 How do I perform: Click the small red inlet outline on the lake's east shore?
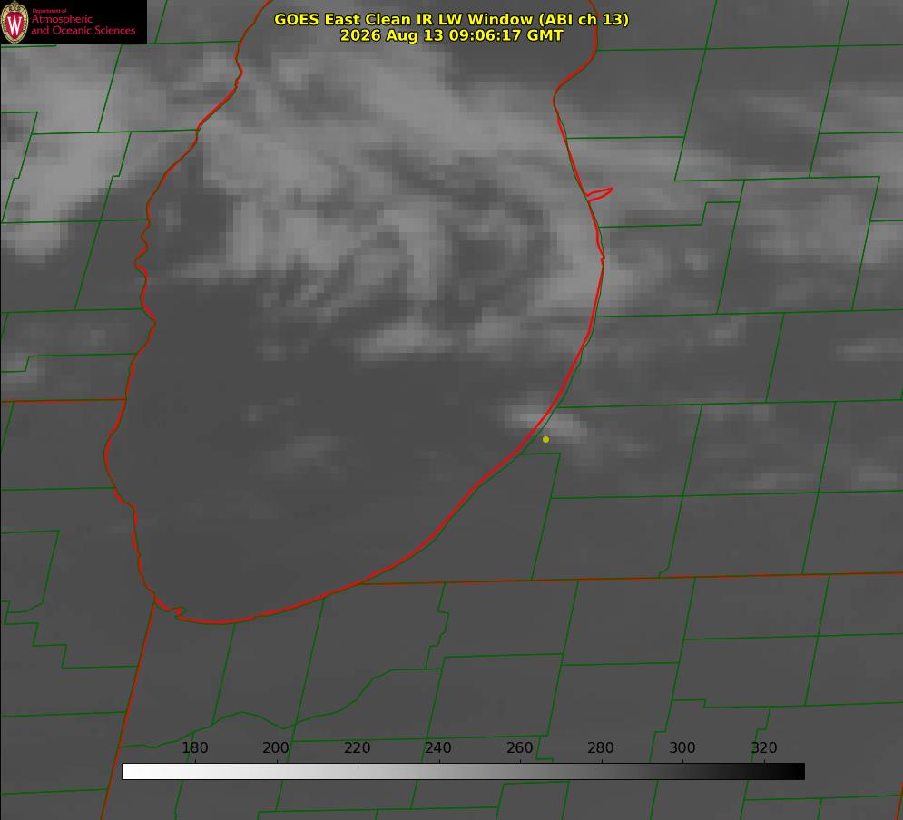coord(599,194)
